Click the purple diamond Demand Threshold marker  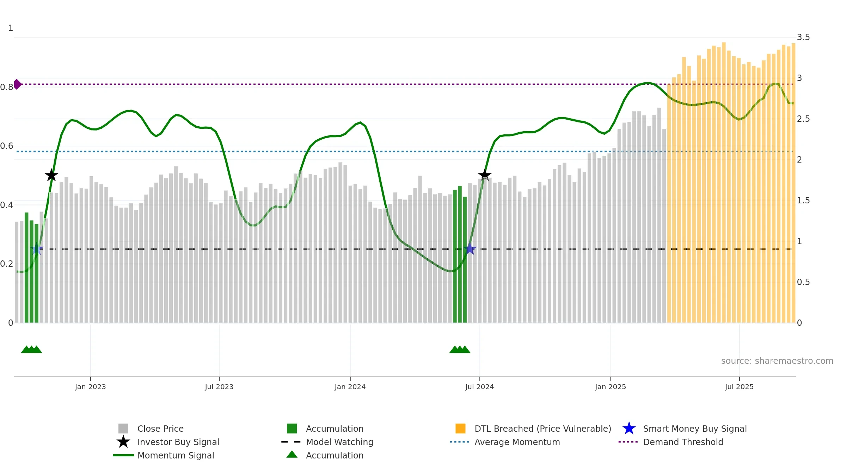[17, 84]
